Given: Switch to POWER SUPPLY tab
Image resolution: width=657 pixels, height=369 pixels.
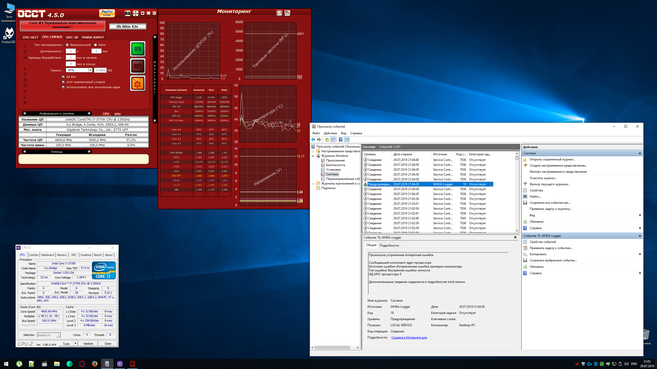Looking at the screenshot, I should coord(93,37).
